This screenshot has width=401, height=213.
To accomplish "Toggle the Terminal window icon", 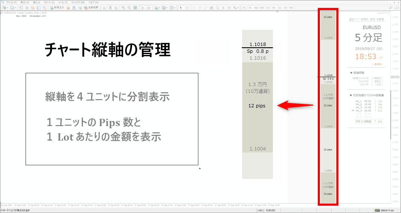I will tap(39, 8).
